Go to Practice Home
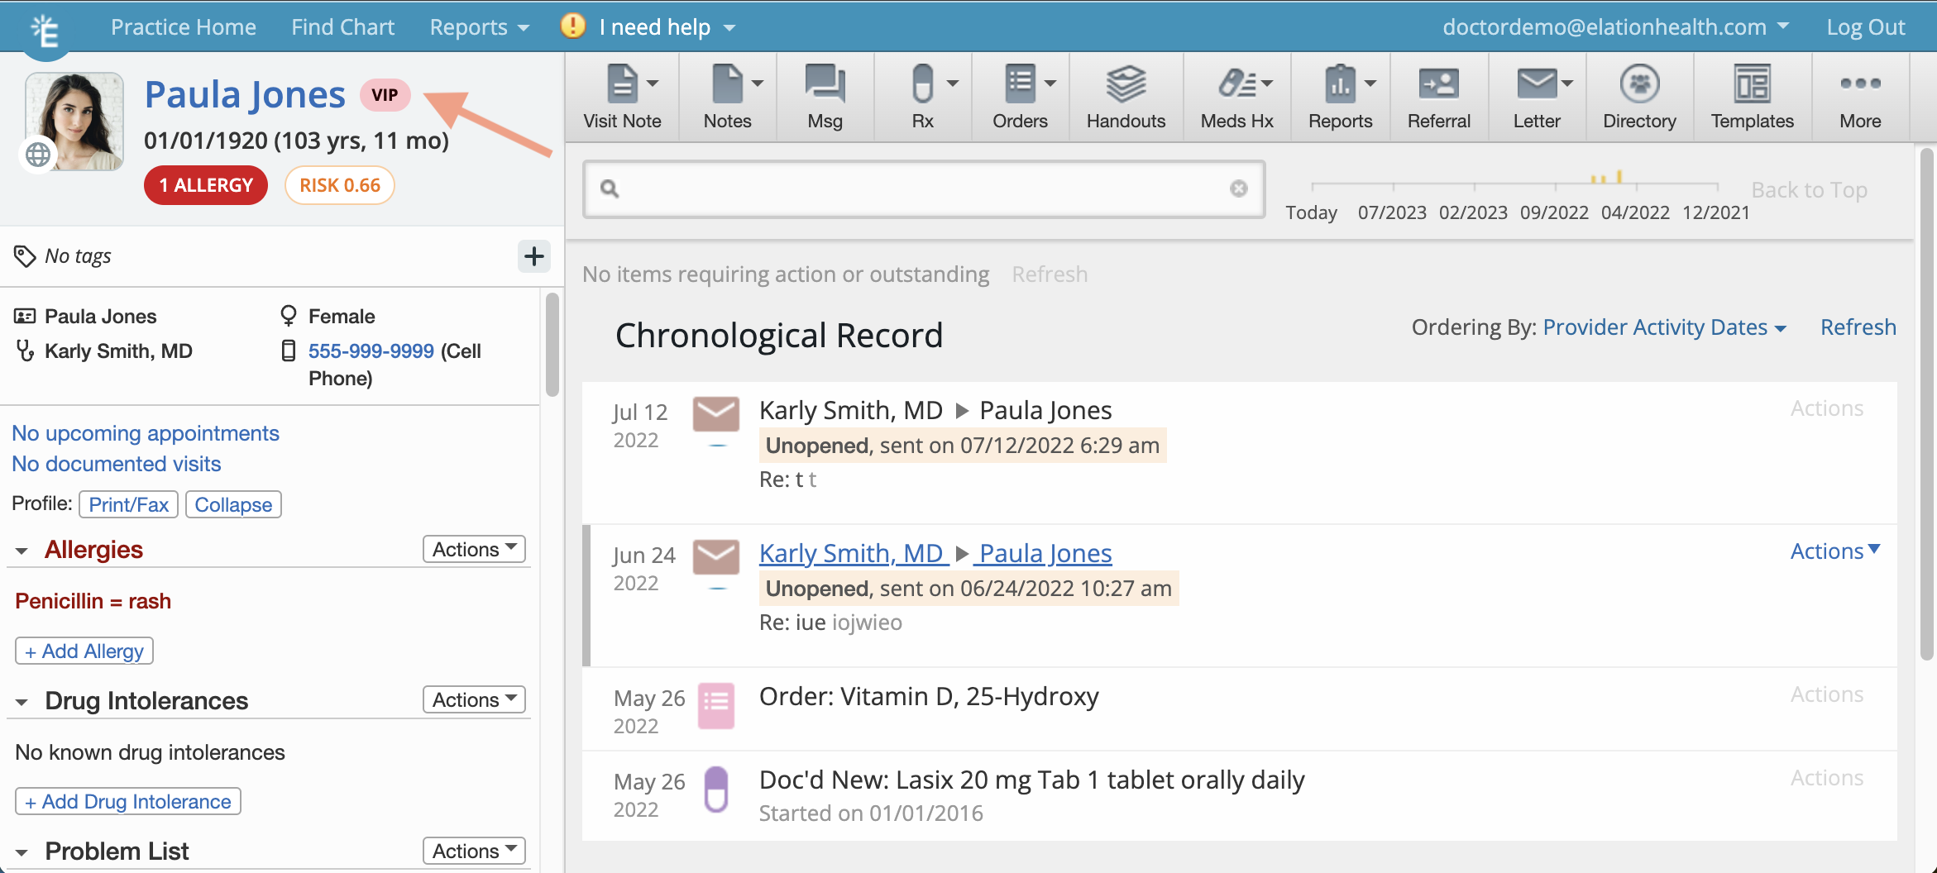The height and width of the screenshot is (873, 1937). click(x=183, y=27)
